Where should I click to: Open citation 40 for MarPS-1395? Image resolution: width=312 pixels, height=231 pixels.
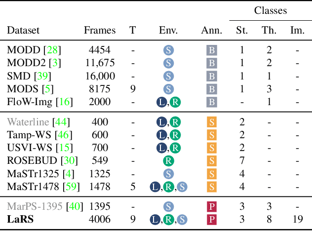tap(73, 206)
